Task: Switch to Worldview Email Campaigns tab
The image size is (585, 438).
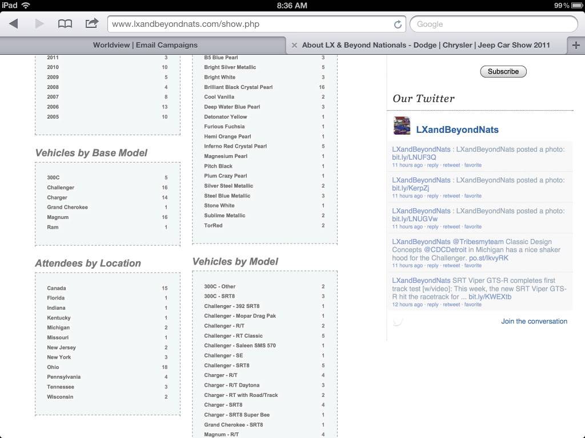Action: pyautogui.click(x=145, y=45)
